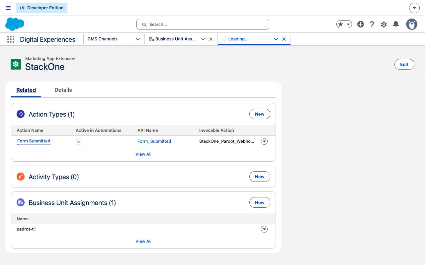425x265 pixels.
Task: Open the Help question mark icon
Action: tap(372, 24)
